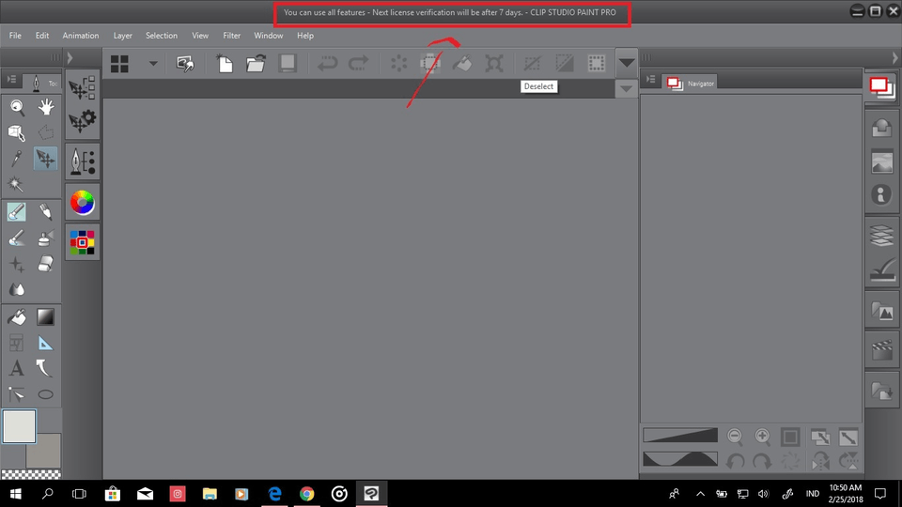Viewport: 902px width, 507px height.
Task: Select the Eraser tool
Action: coord(45,265)
